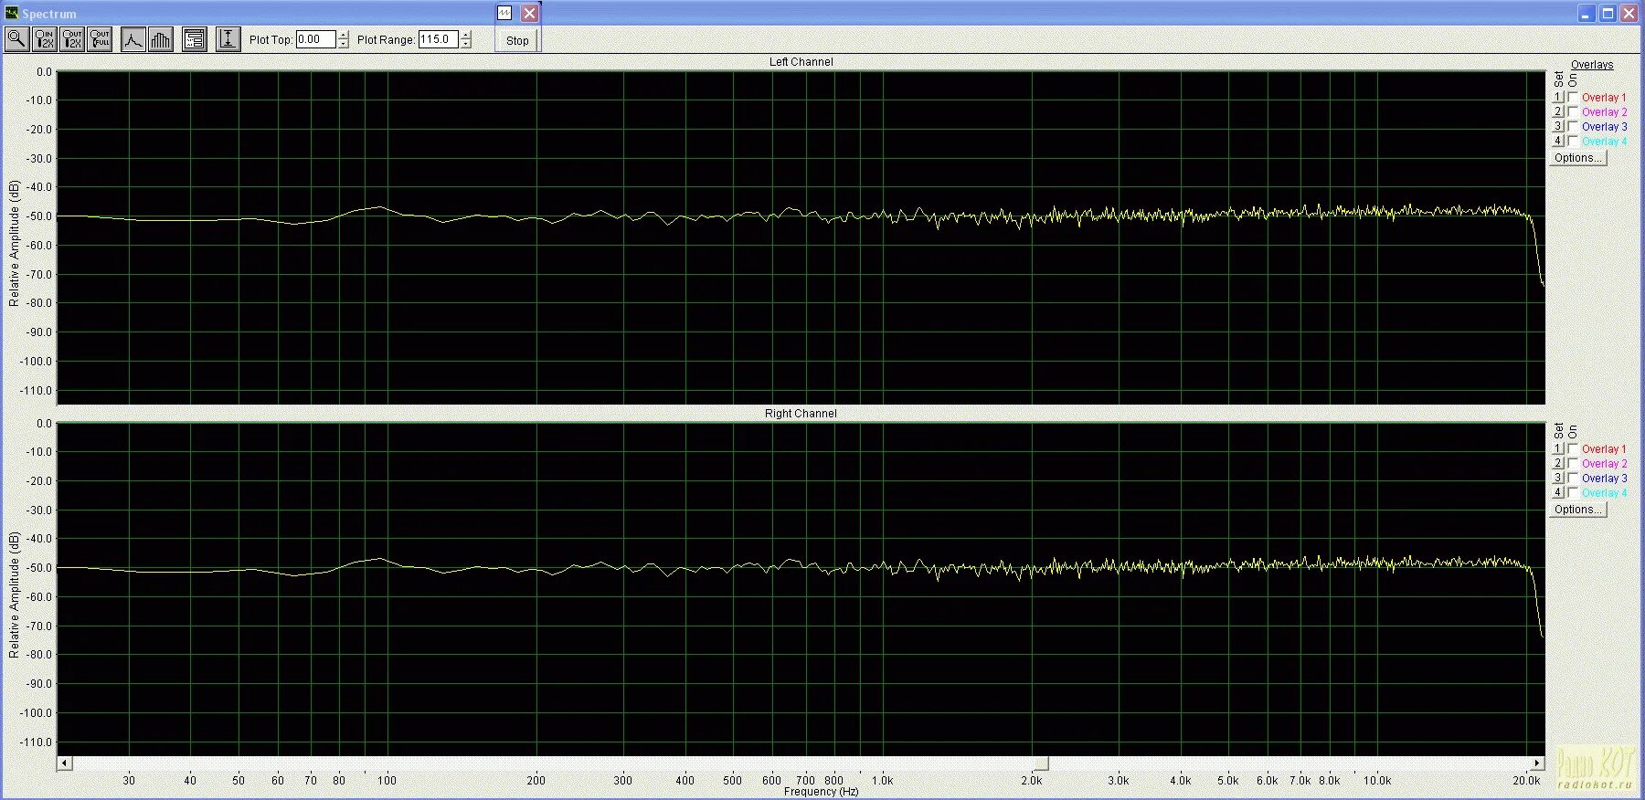
Task: Click the '1.0k' frequency axis tick
Action: click(x=883, y=781)
